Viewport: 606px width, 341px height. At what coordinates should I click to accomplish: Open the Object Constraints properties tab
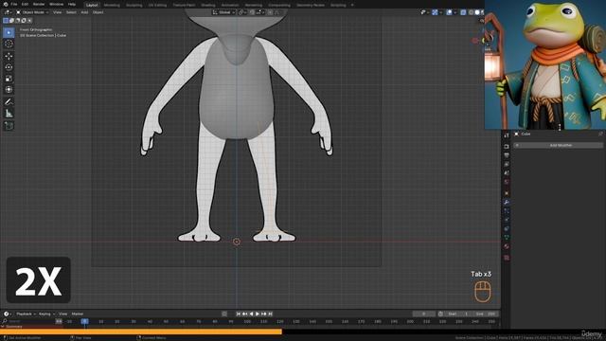(x=507, y=228)
